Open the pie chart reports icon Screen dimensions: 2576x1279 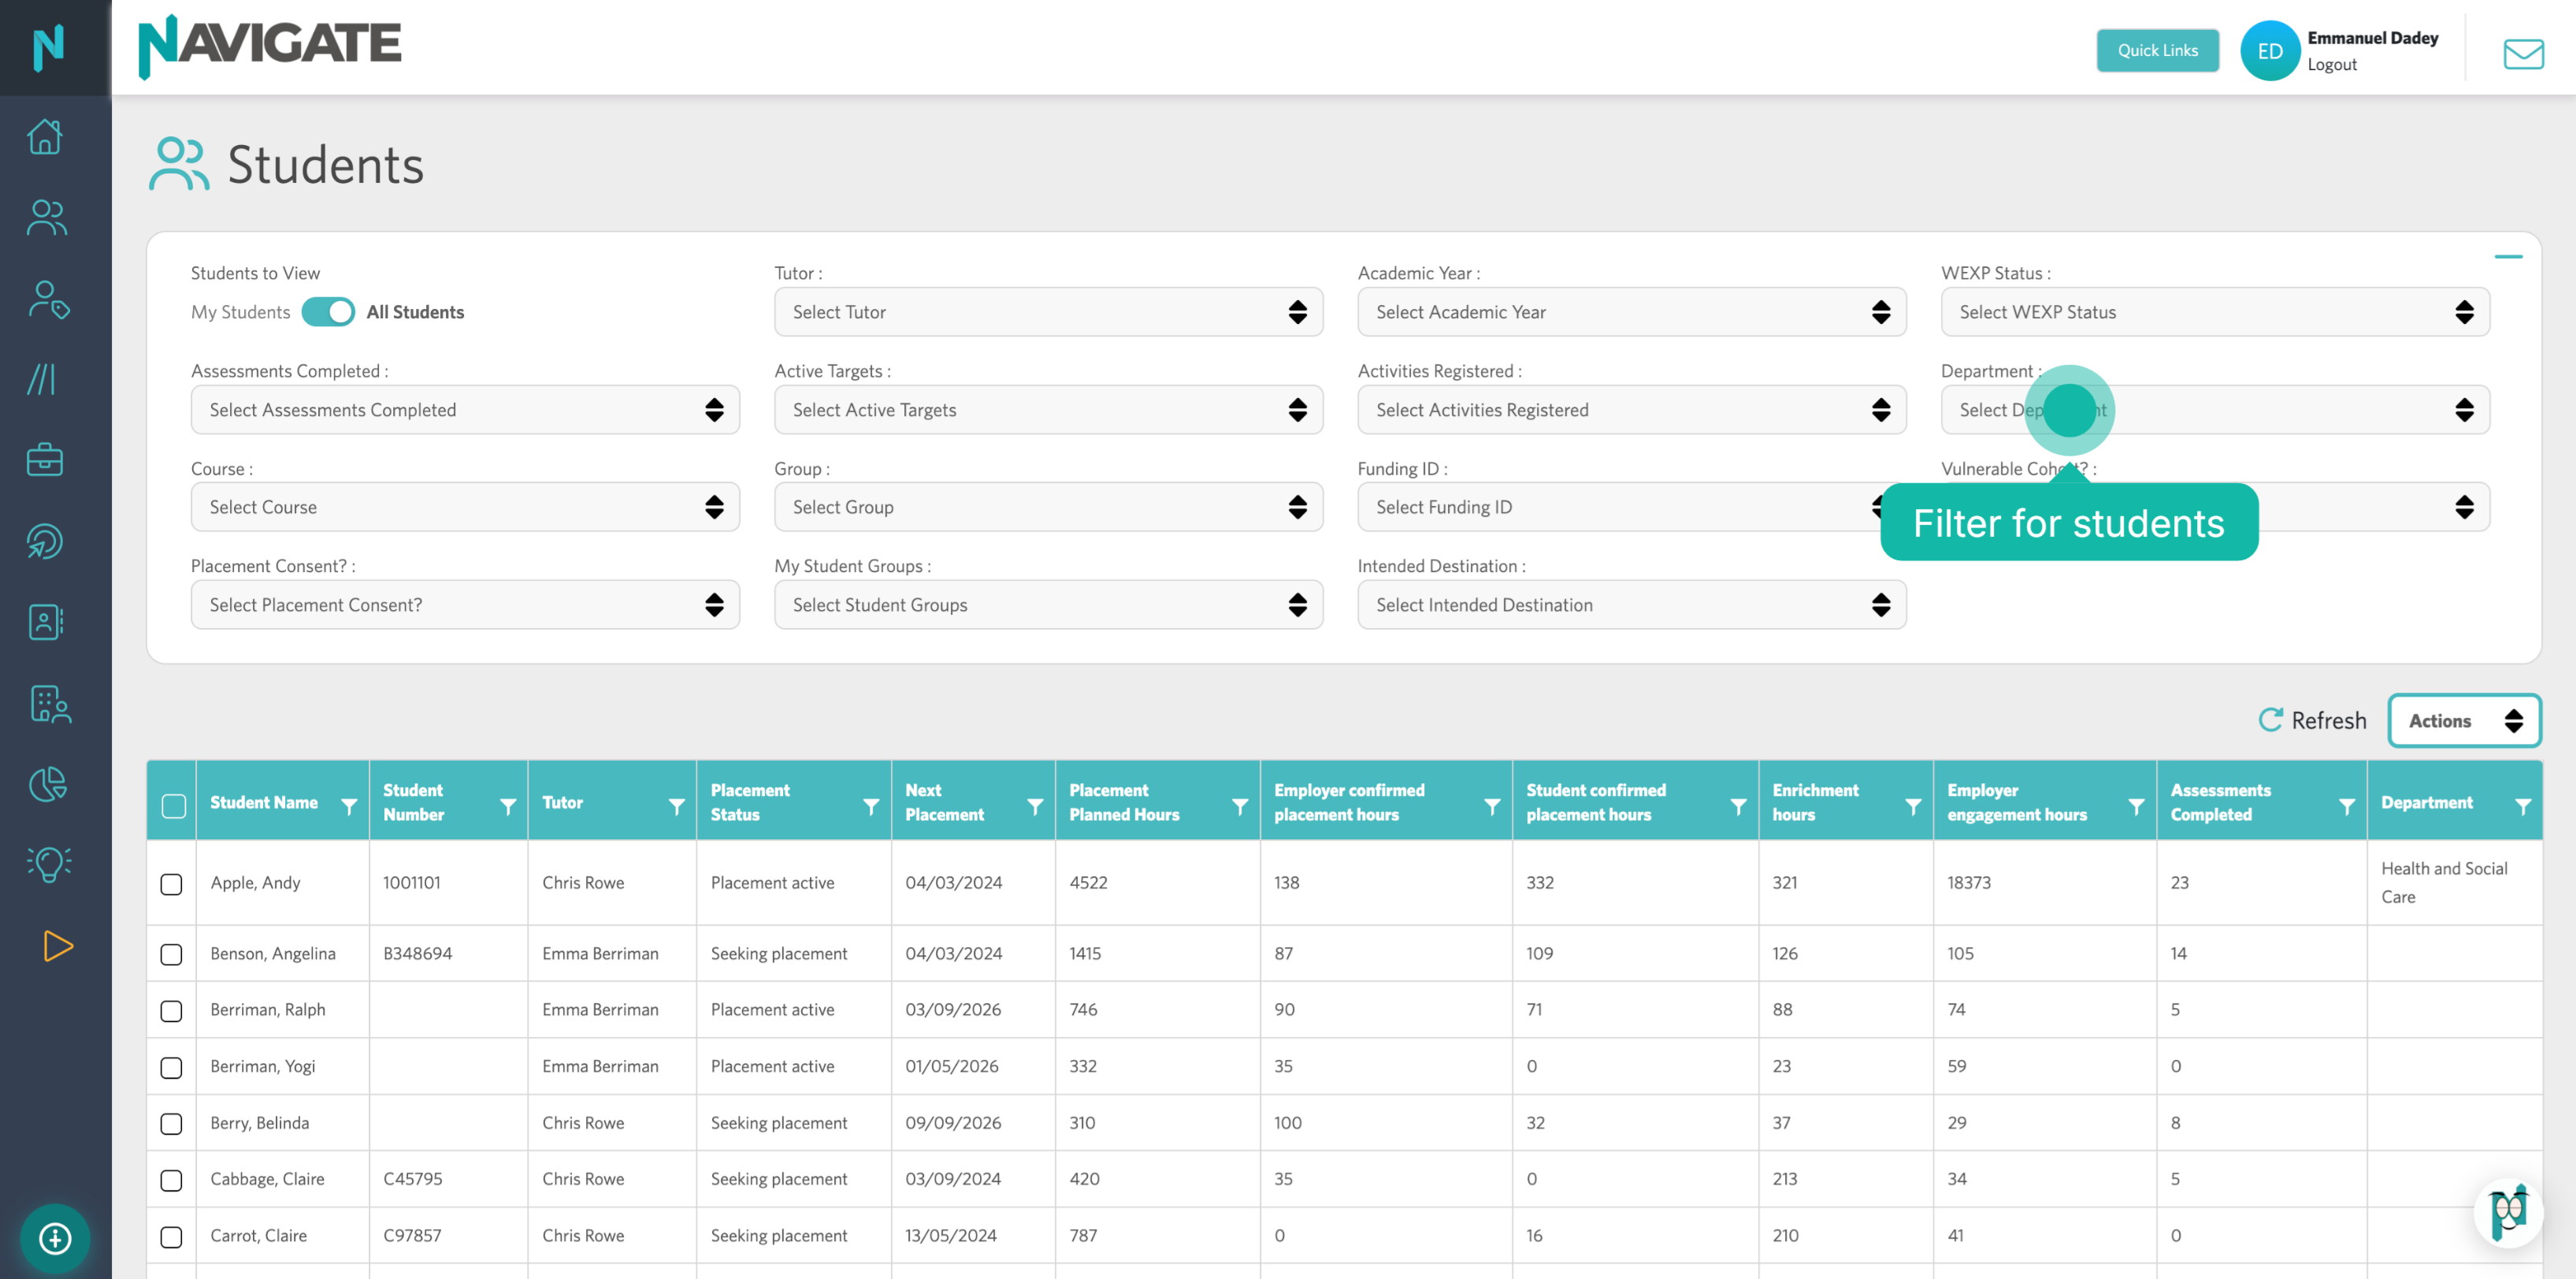(47, 784)
